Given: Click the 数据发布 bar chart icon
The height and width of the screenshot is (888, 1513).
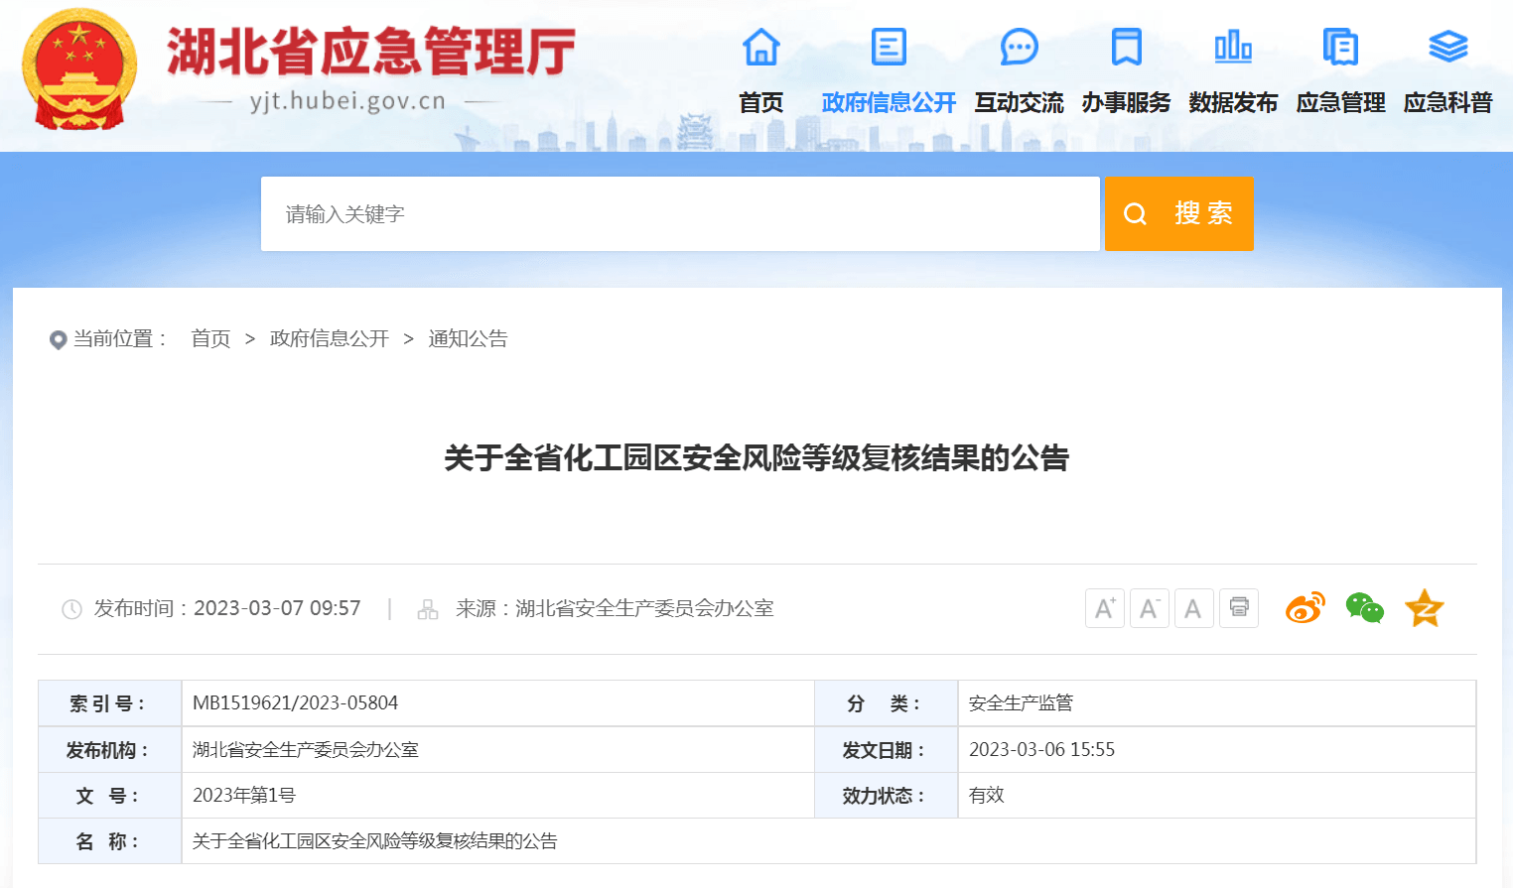Looking at the screenshot, I should point(1233,47).
